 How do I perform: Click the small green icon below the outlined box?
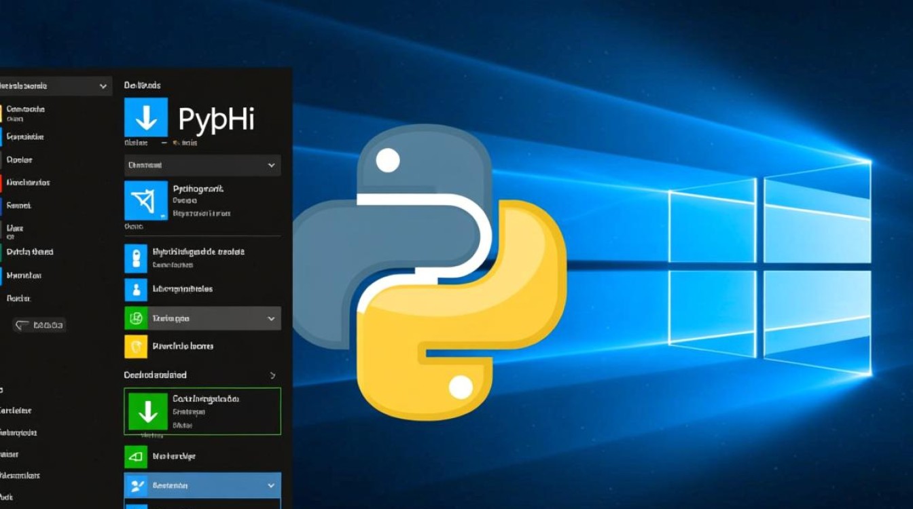[x=136, y=457]
